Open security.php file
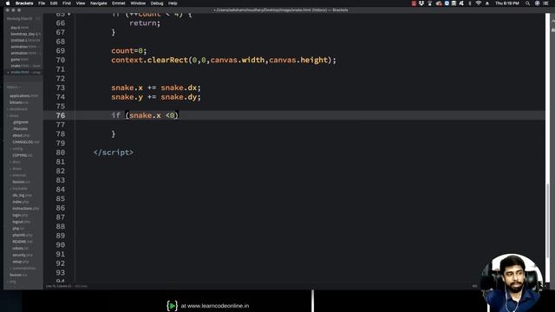The width and height of the screenshot is (555, 312). coord(23,255)
